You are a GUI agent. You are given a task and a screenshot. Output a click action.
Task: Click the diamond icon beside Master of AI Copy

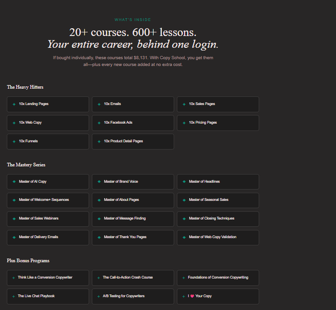coord(14,181)
